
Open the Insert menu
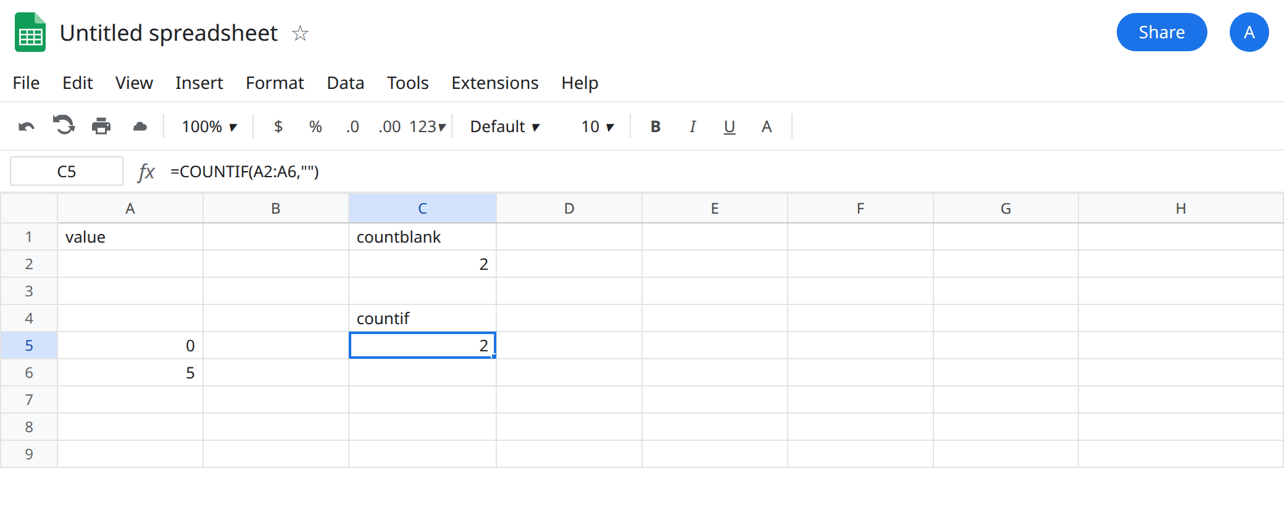tap(199, 83)
